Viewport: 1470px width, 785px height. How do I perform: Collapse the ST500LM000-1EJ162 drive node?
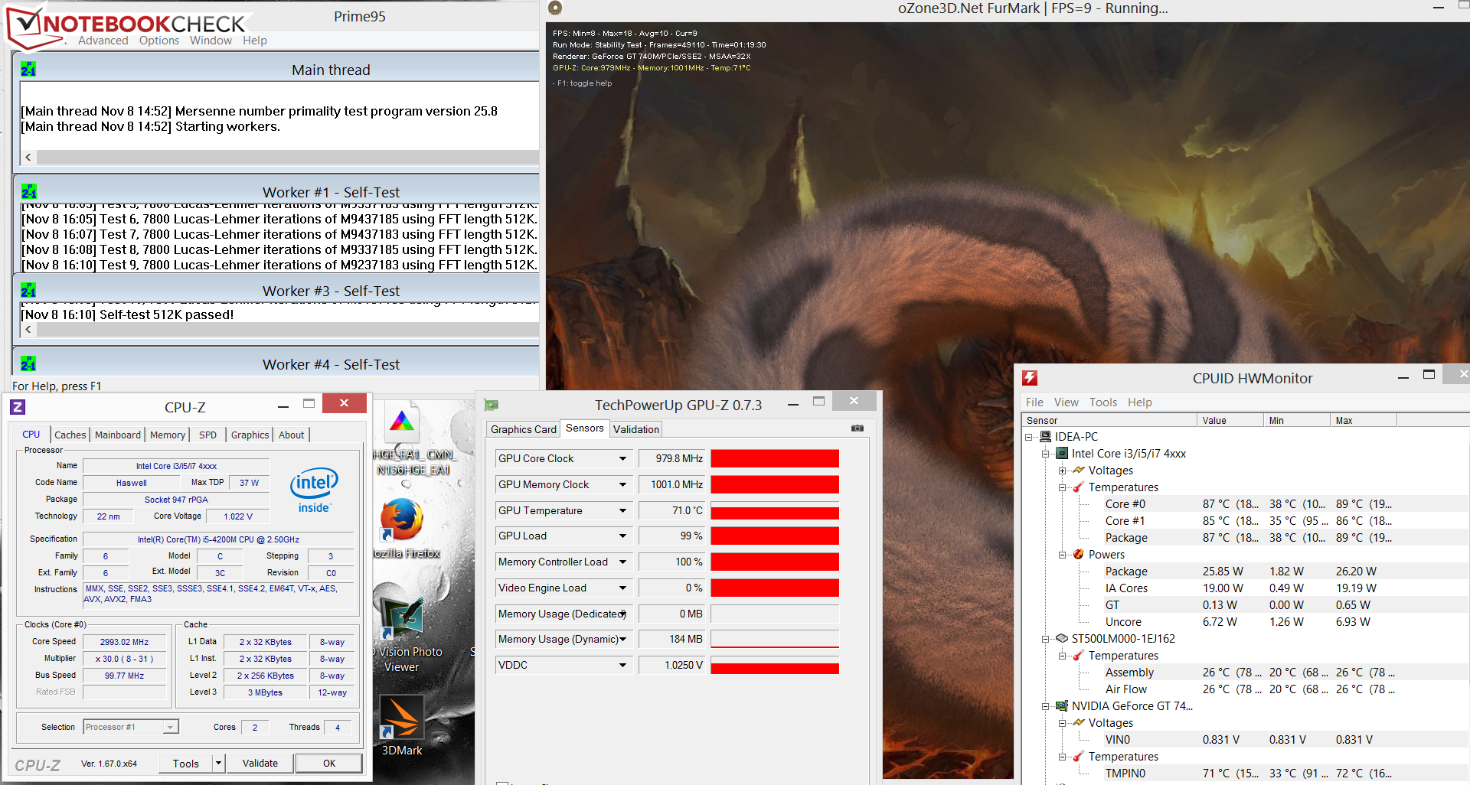tap(1046, 639)
